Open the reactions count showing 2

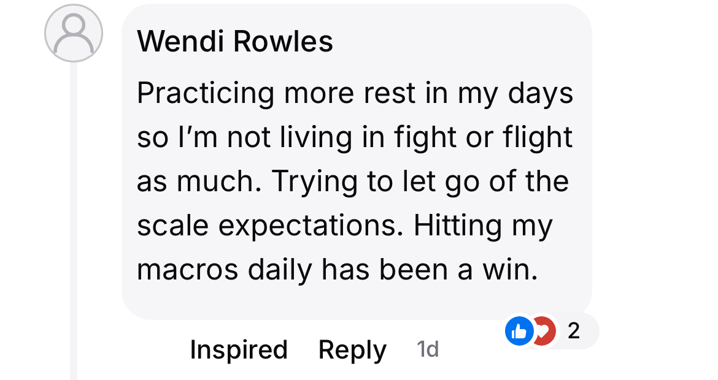(x=574, y=332)
